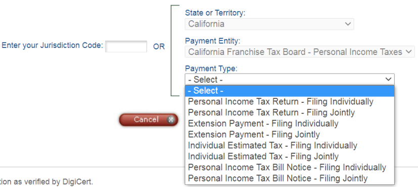418x187 pixels.
Task: Select Personal Income Tax Return - Filing Jointly
Action: (x=290, y=112)
